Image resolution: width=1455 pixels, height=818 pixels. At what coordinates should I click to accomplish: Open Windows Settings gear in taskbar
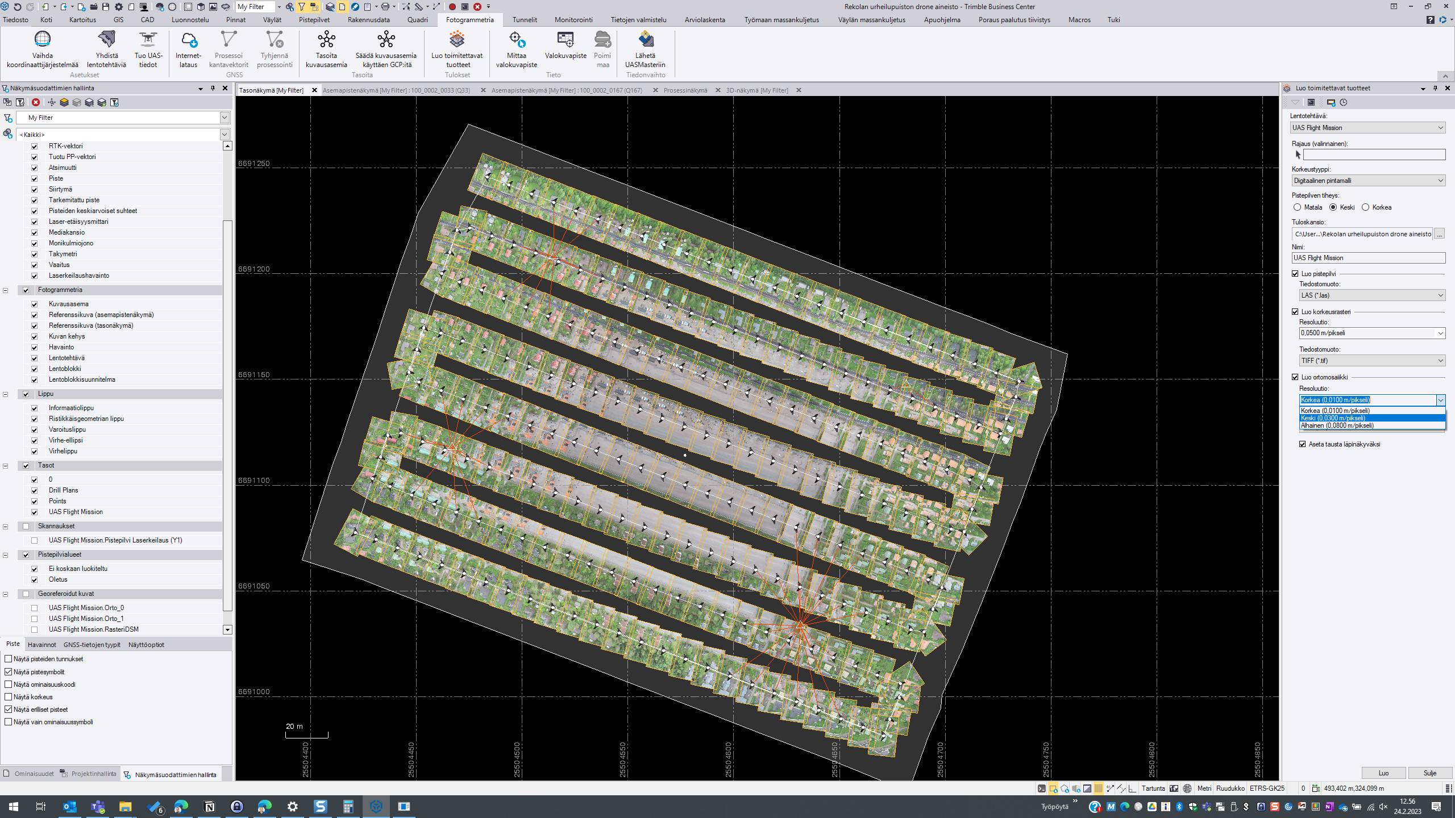coord(293,807)
